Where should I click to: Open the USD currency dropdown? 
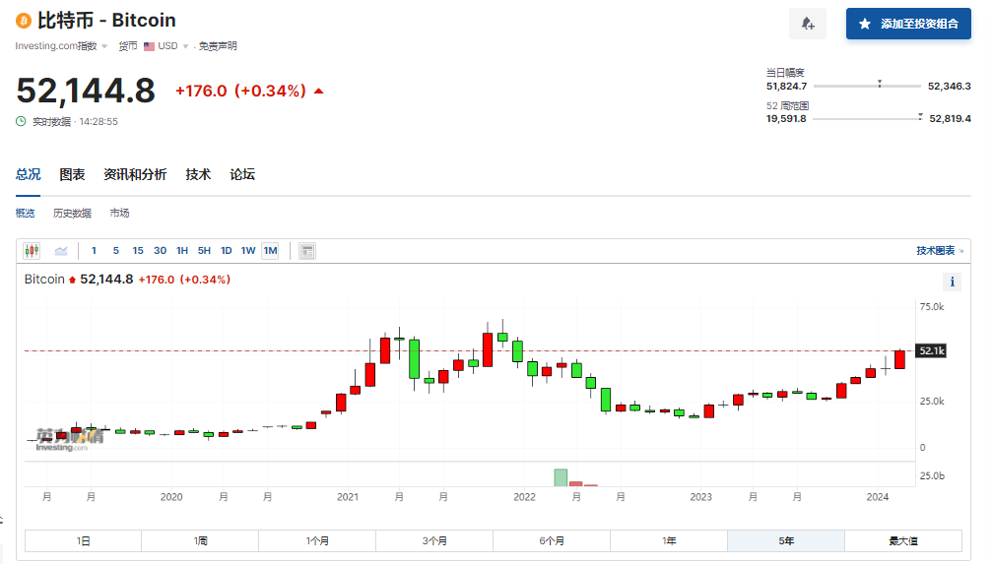(183, 46)
